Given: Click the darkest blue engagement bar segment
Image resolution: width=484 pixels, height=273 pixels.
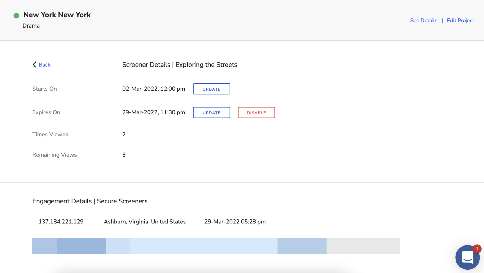Looking at the screenshot, I should [x=81, y=246].
